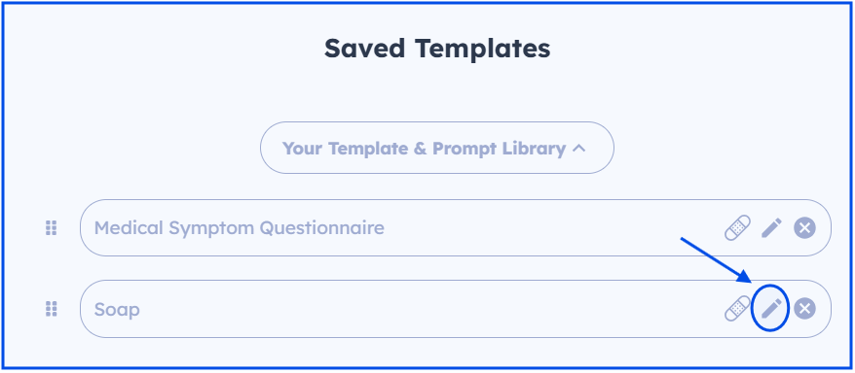Click the "Prompt Library" text in the dropdown
The width and height of the screenshot is (855, 373).
(499, 149)
